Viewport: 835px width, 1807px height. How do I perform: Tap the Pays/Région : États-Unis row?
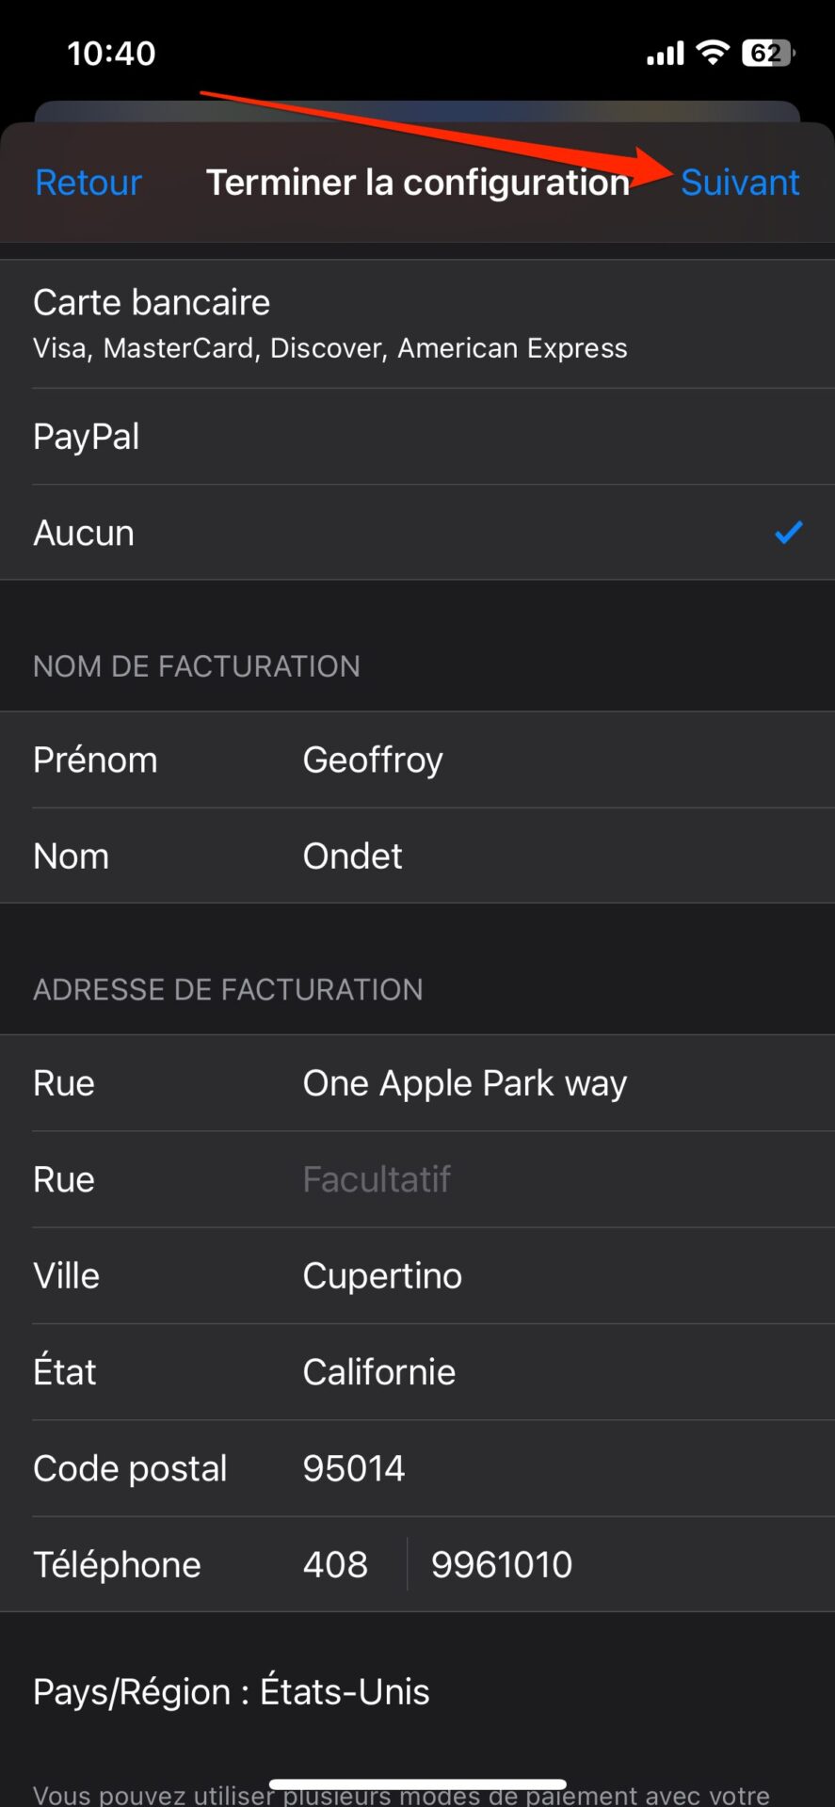coord(232,1692)
